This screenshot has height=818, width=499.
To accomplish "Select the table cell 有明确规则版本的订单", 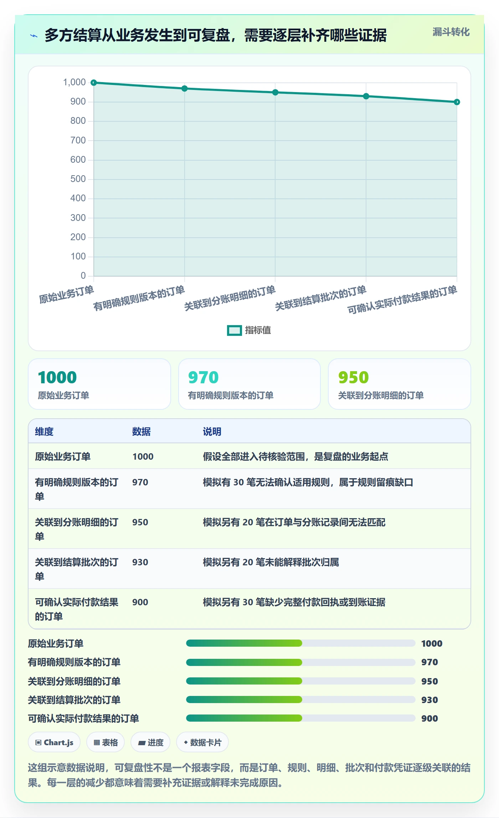I will [x=77, y=489].
